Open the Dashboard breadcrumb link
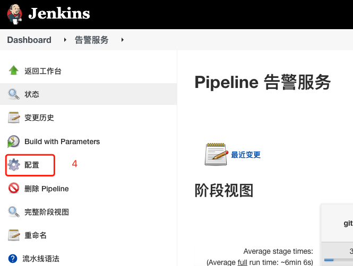Screen dimensions: 353x266 29,40
